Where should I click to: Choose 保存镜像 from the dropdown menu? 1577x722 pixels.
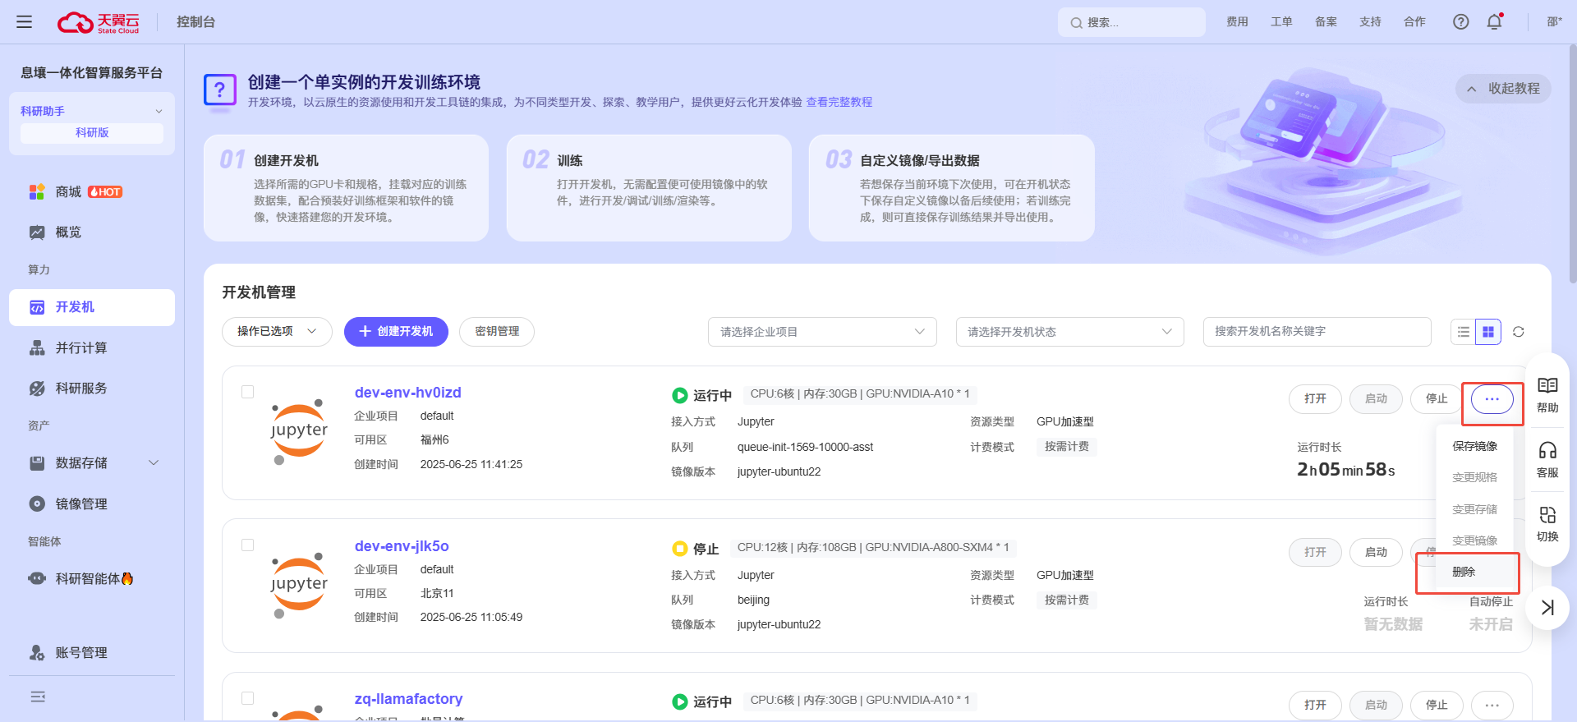(1474, 446)
